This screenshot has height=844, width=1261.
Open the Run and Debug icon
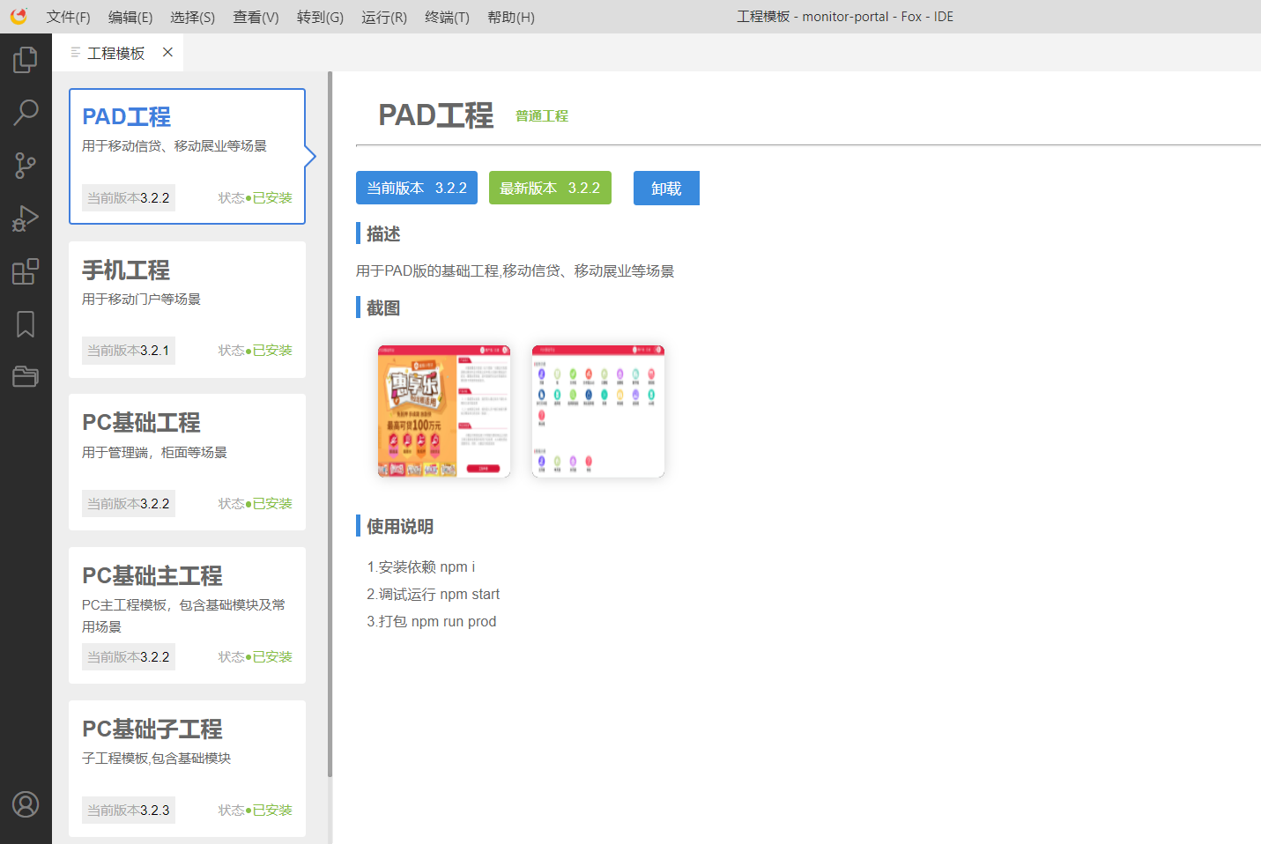coord(26,218)
